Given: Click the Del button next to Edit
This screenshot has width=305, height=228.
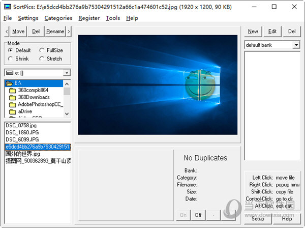Looking at the screenshot, I should pos(292,32).
